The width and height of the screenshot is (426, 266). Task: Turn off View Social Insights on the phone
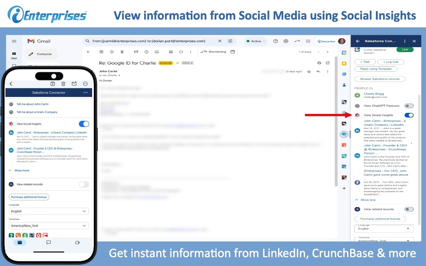click(x=84, y=124)
